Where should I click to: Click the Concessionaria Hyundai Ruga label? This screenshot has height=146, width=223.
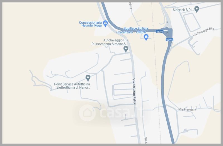point(90,24)
